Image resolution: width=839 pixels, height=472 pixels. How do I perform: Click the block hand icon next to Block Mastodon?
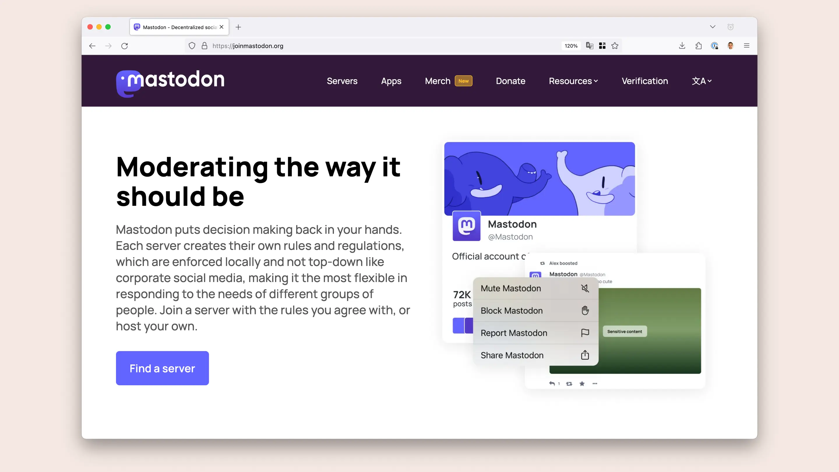(x=585, y=310)
